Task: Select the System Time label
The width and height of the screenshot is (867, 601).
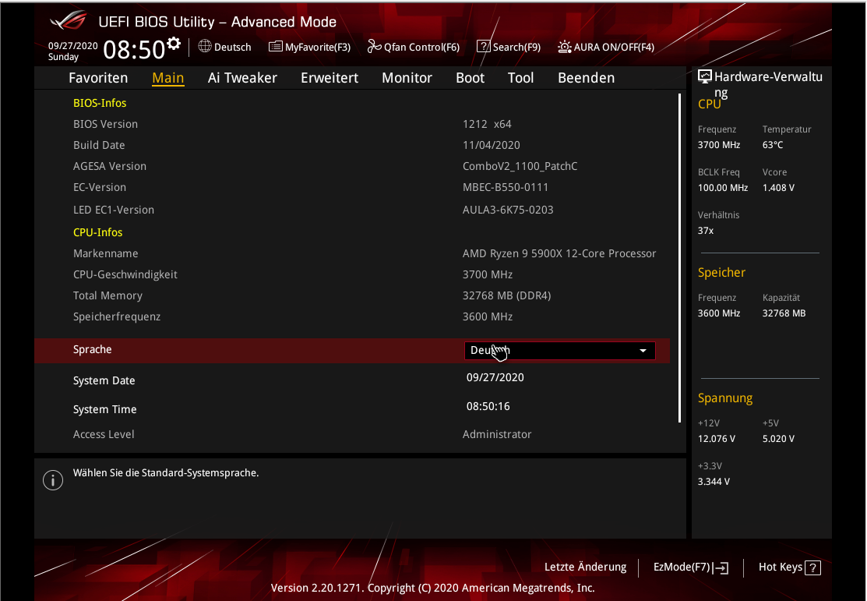Action: [x=104, y=409]
